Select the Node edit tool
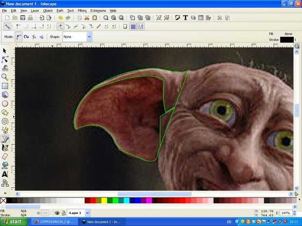 [4, 59]
